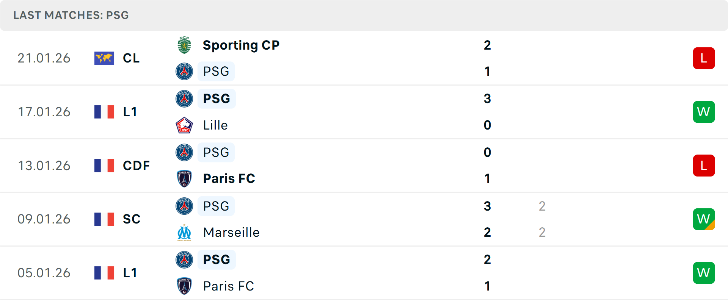Click the Marseille club crest
The height and width of the screenshot is (300, 728).
[184, 232]
